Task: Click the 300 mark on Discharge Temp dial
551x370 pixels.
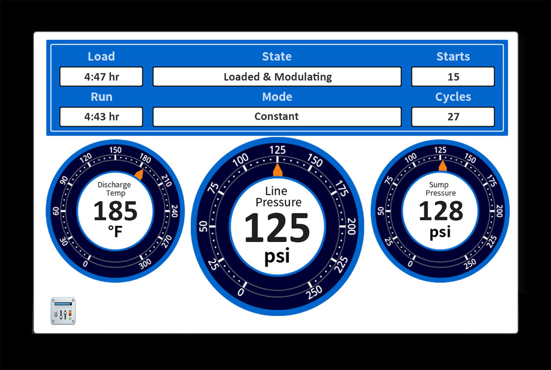Action: [x=145, y=264]
